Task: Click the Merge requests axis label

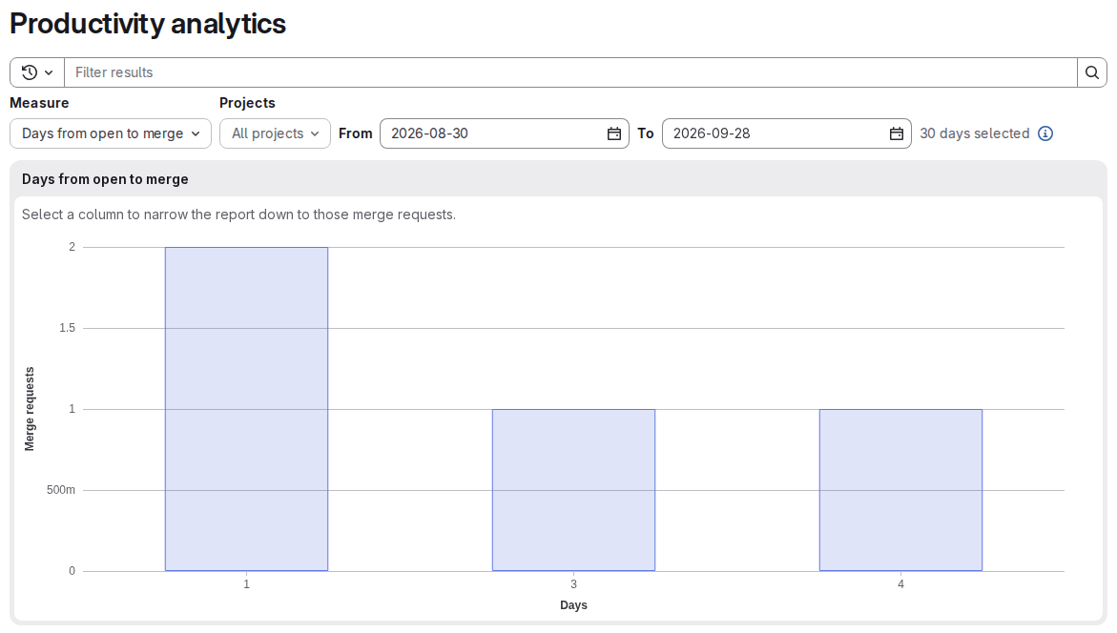Action: pos(30,409)
